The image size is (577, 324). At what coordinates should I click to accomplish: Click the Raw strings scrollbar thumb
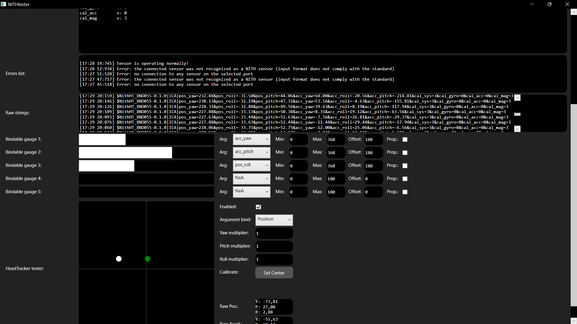pos(517,114)
